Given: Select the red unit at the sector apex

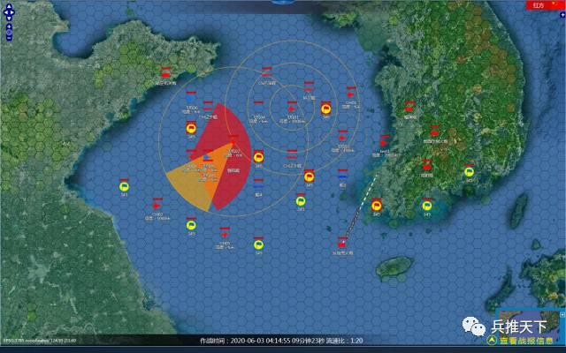Looking at the screenshot, I should (x=233, y=141).
